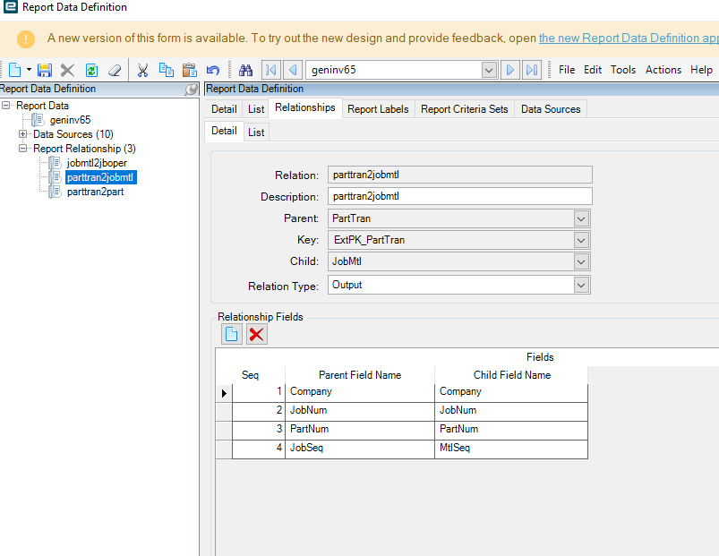Screen dimensions: 719x556
Task: Click the Delete X toolbar icon
Action: [x=67, y=70]
